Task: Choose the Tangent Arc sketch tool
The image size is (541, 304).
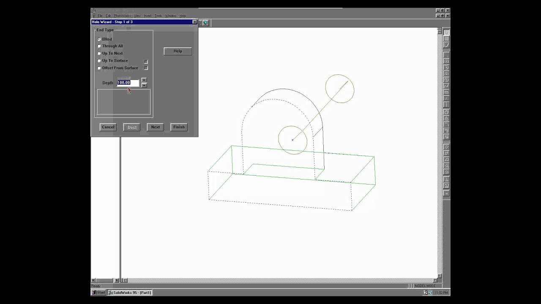Action: coord(446,67)
